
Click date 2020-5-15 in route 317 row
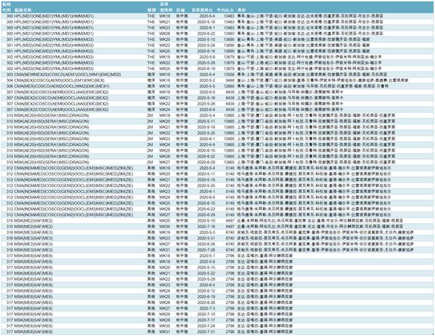[206, 267]
